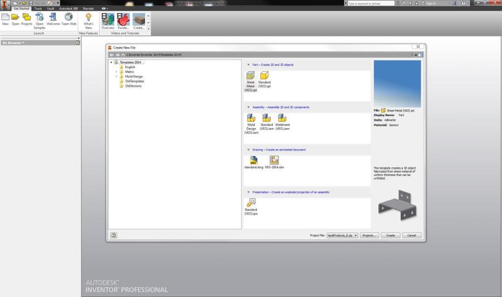Select the English folder in the tree
This screenshot has width=502, height=297.
pos(130,67)
